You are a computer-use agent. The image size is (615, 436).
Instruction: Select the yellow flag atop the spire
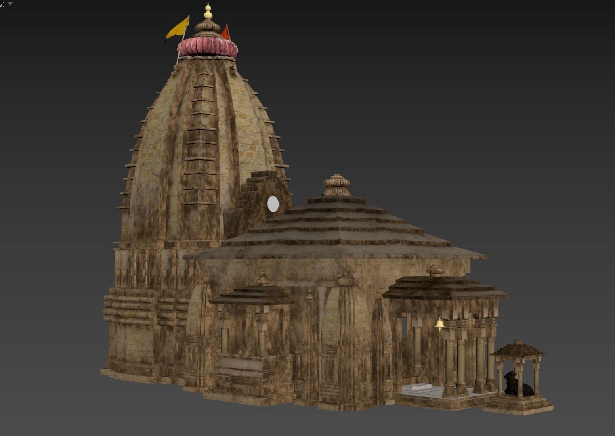tap(178, 28)
